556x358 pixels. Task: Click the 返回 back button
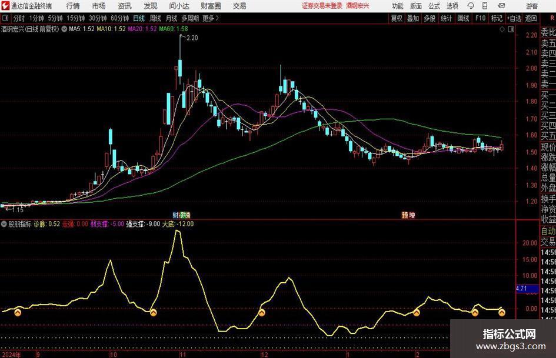pos(531,18)
